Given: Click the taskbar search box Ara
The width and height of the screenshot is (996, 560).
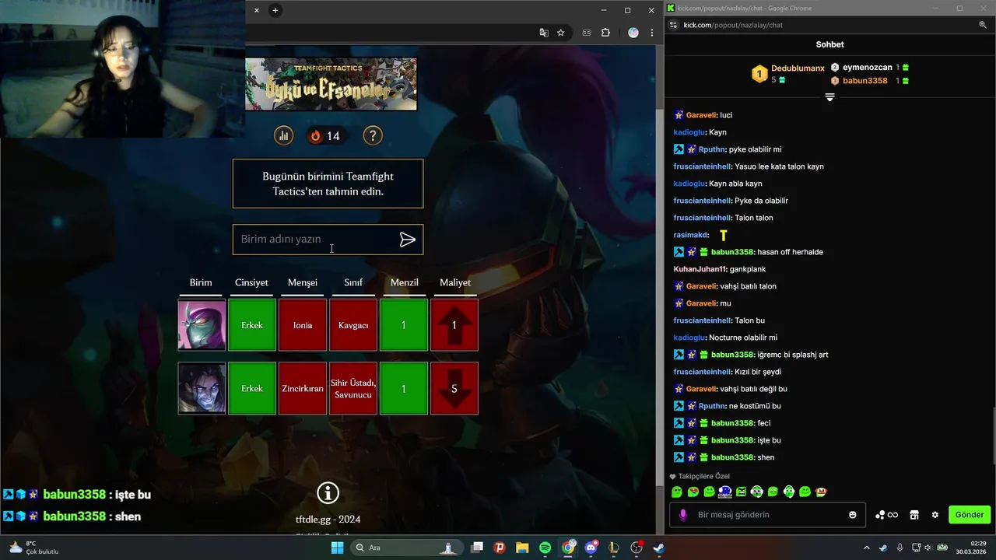Looking at the screenshot, I should point(405,548).
